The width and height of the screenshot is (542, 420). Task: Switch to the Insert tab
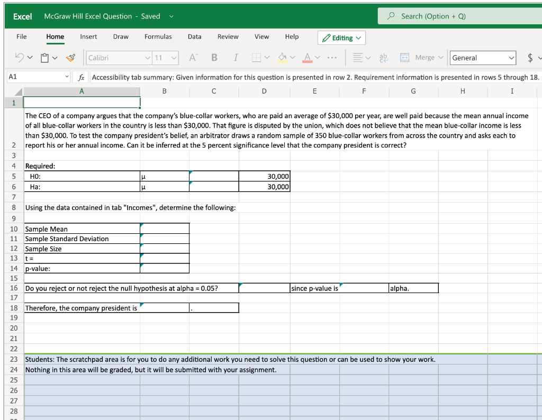point(88,36)
